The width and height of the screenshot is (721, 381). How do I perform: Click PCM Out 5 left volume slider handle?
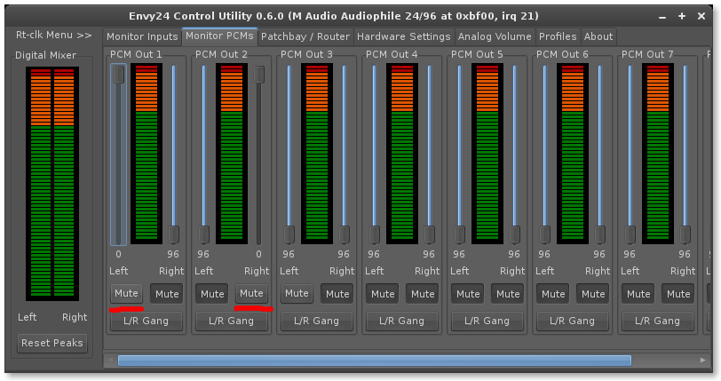pyautogui.click(x=459, y=234)
